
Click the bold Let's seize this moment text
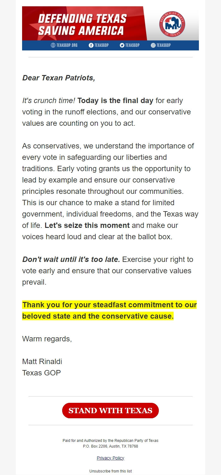87,225
